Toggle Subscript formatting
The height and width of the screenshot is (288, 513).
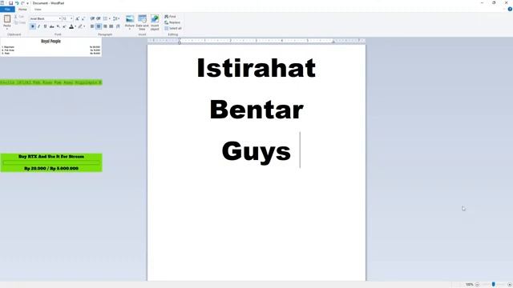(59, 26)
